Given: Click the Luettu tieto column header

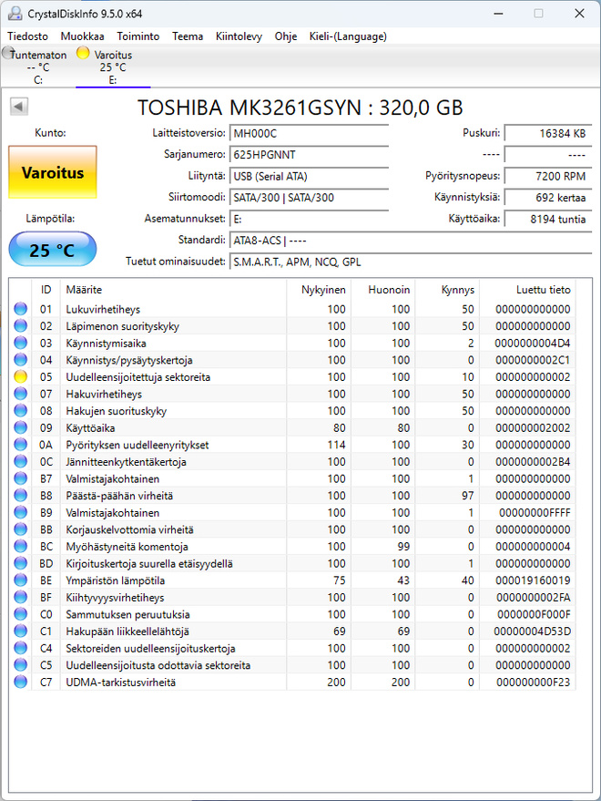Looking at the screenshot, I should coord(544,290).
